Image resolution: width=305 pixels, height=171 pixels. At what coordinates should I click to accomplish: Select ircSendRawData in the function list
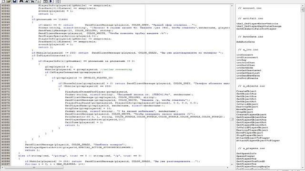(248, 76)
